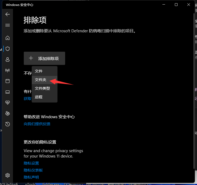Image resolution: width=197 pixels, height=185 pixels.
Task: Open the 隐私声明 link
Action: click(x=31, y=177)
